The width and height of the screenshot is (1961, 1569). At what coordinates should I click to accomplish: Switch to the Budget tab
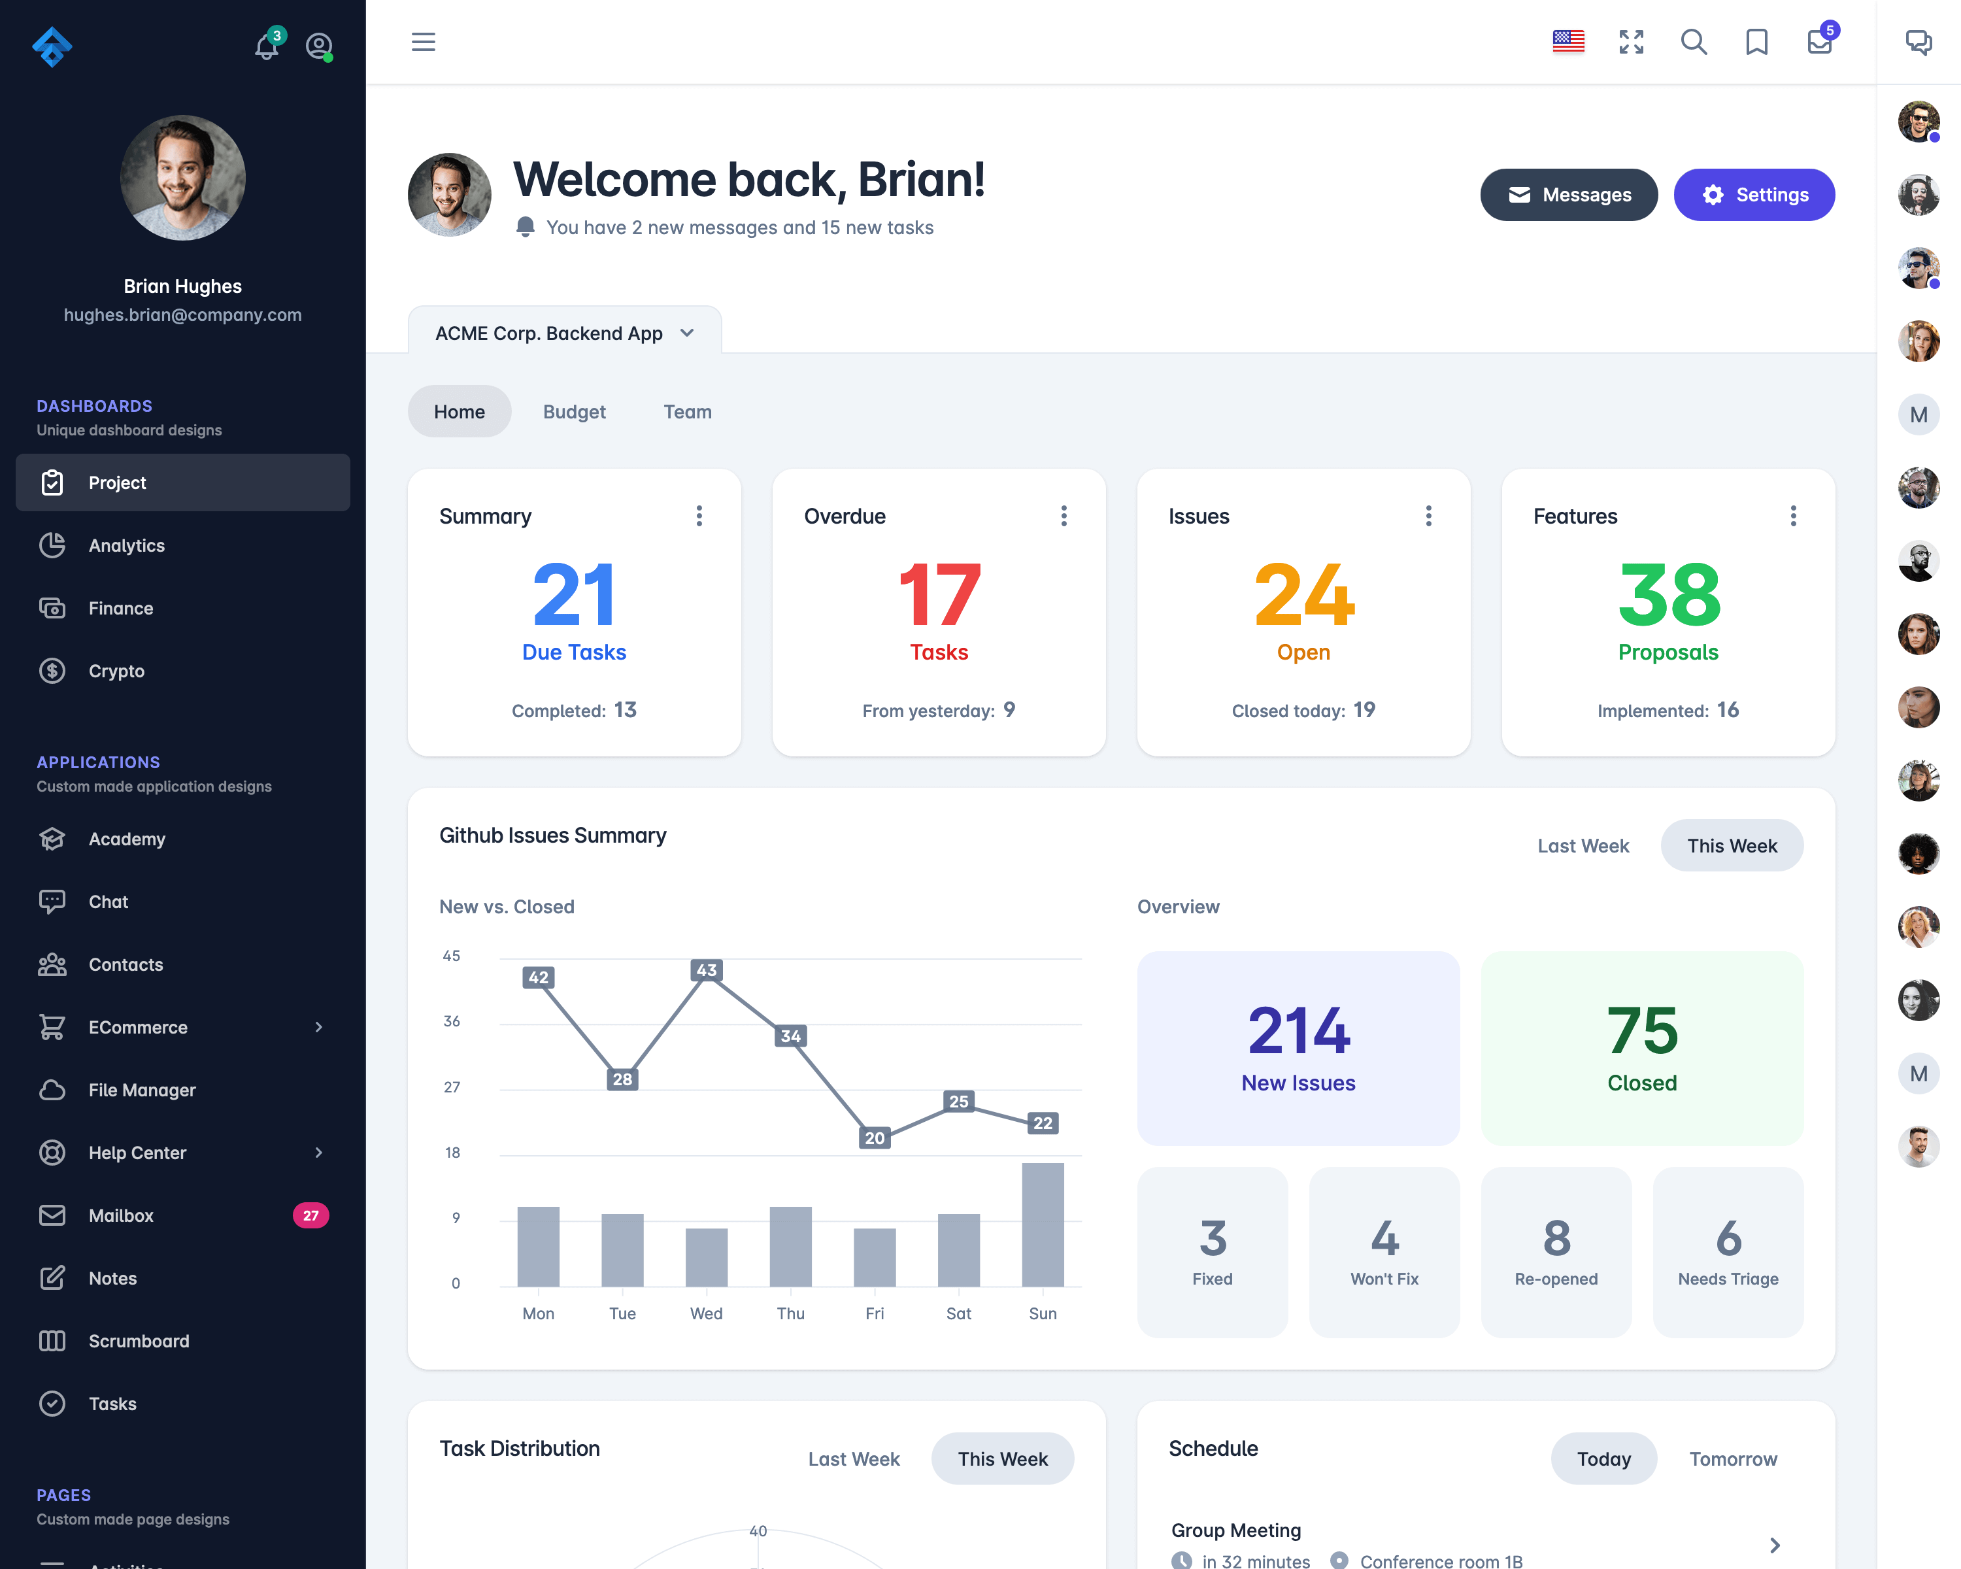(573, 411)
